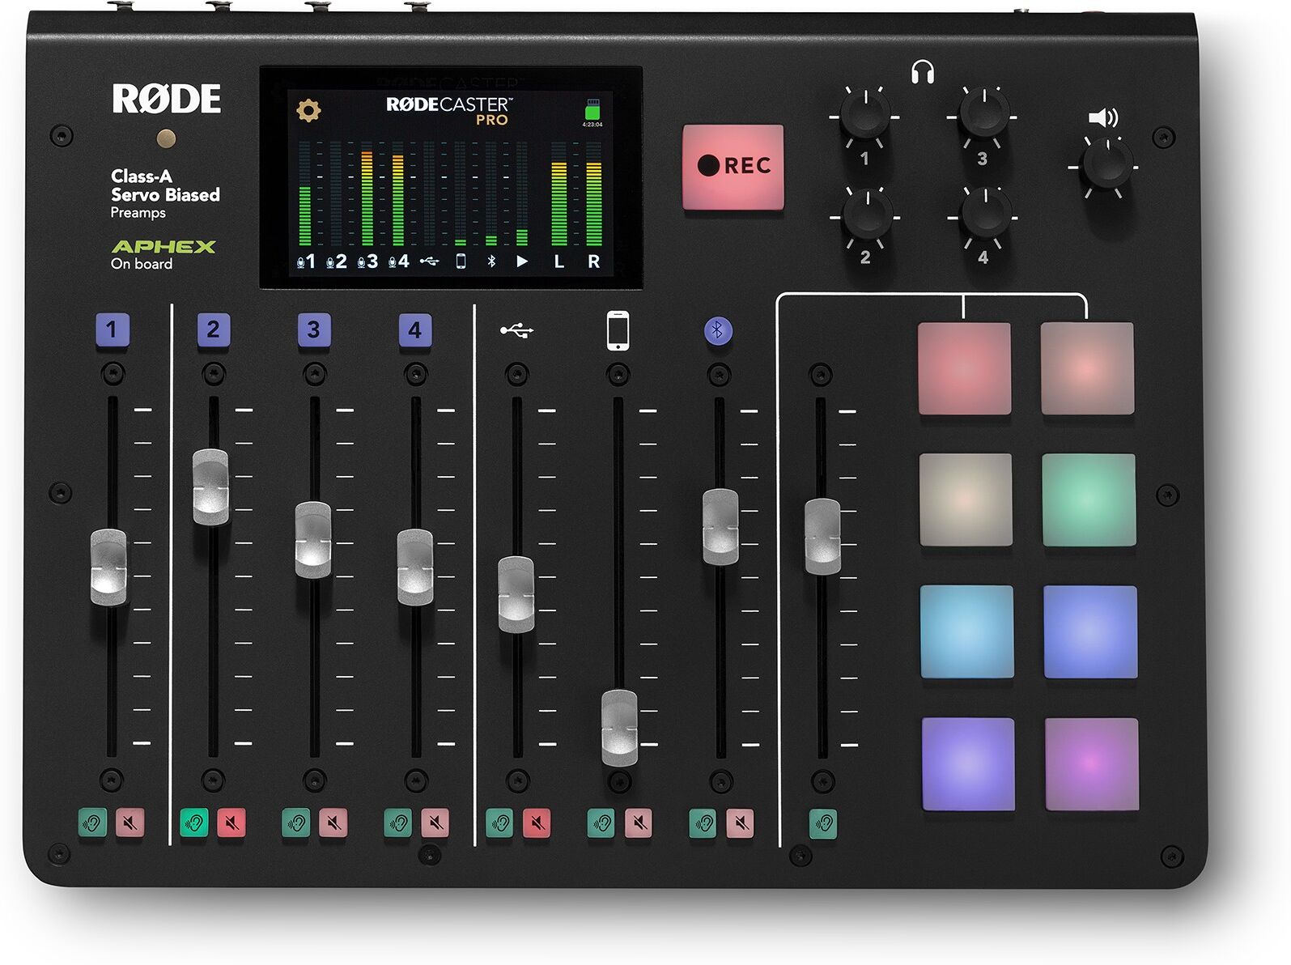The width and height of the screenshot is (1291, 965).
Task: Mute the USB channel
Action: [x=537, y=823]
